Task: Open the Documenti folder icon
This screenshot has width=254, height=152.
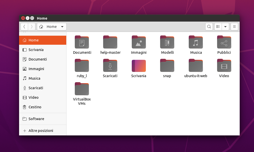Action: click(82, 42)
